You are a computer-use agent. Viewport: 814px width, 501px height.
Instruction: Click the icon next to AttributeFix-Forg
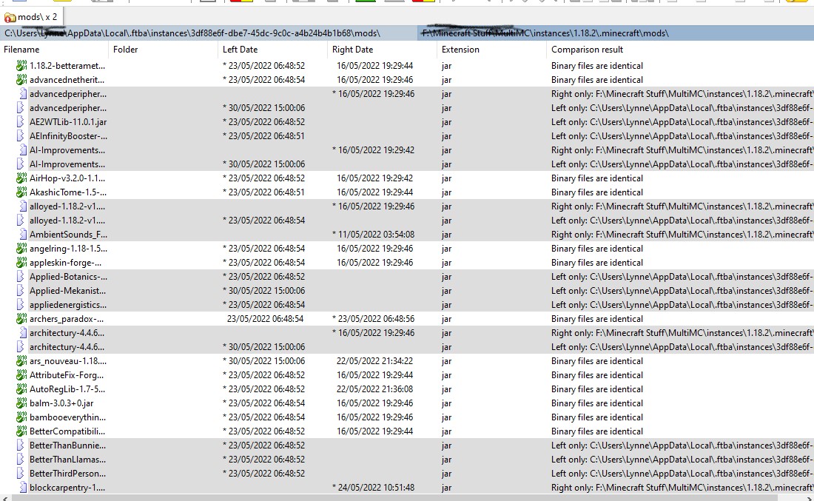click(x=21, y=374)
